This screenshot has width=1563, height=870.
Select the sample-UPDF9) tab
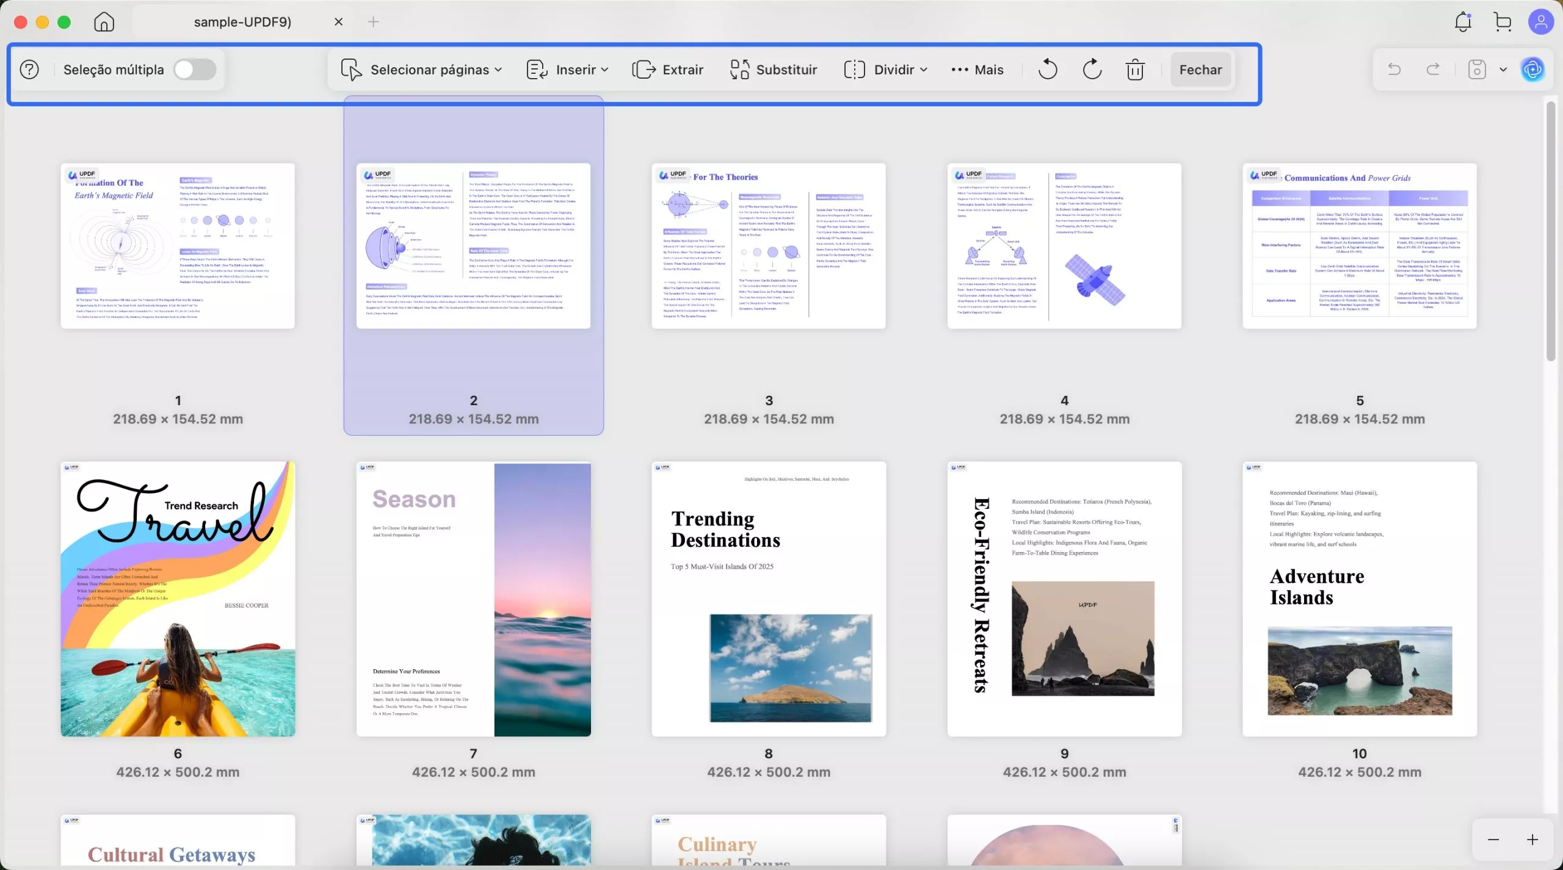[242, 22]
